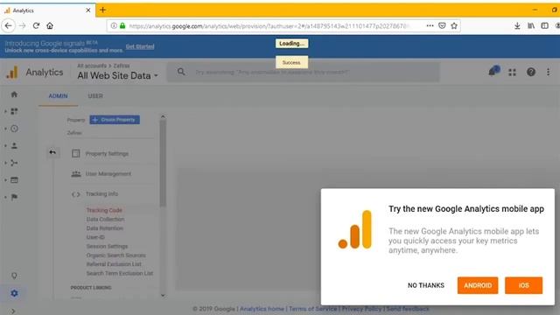This screenshot has height=315, width=560.
Task: Select Search Term Exclusion List
Action: click(x=120, y=273)
